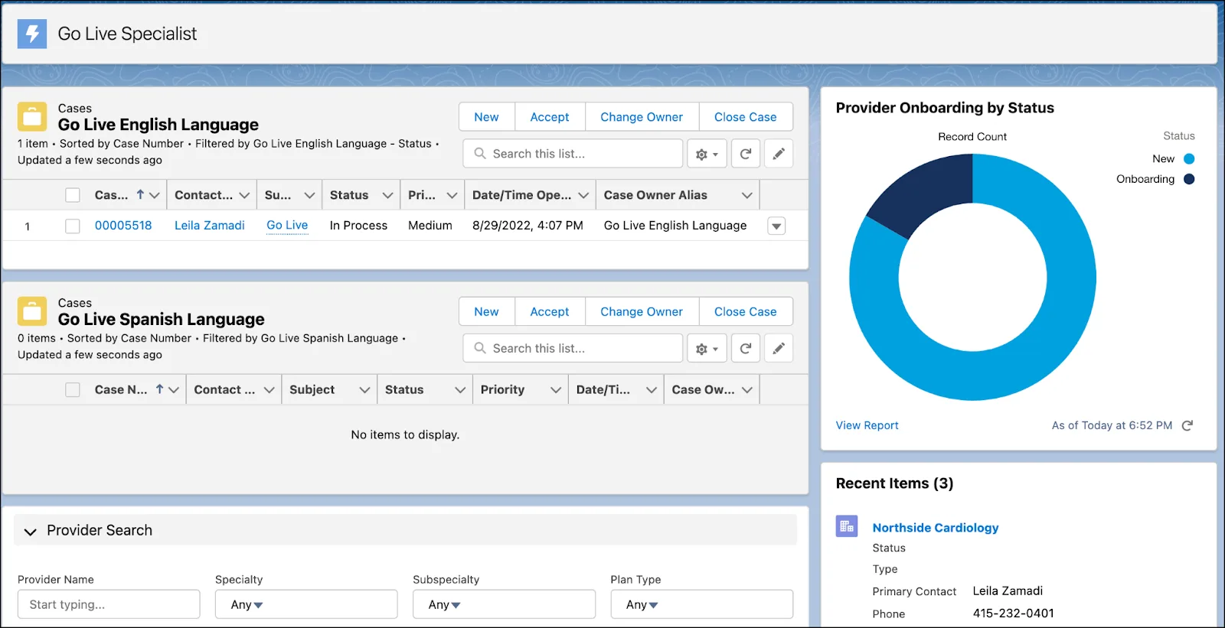Click the Medium priority cell
1225x628 pixels.
pos(430,226)
